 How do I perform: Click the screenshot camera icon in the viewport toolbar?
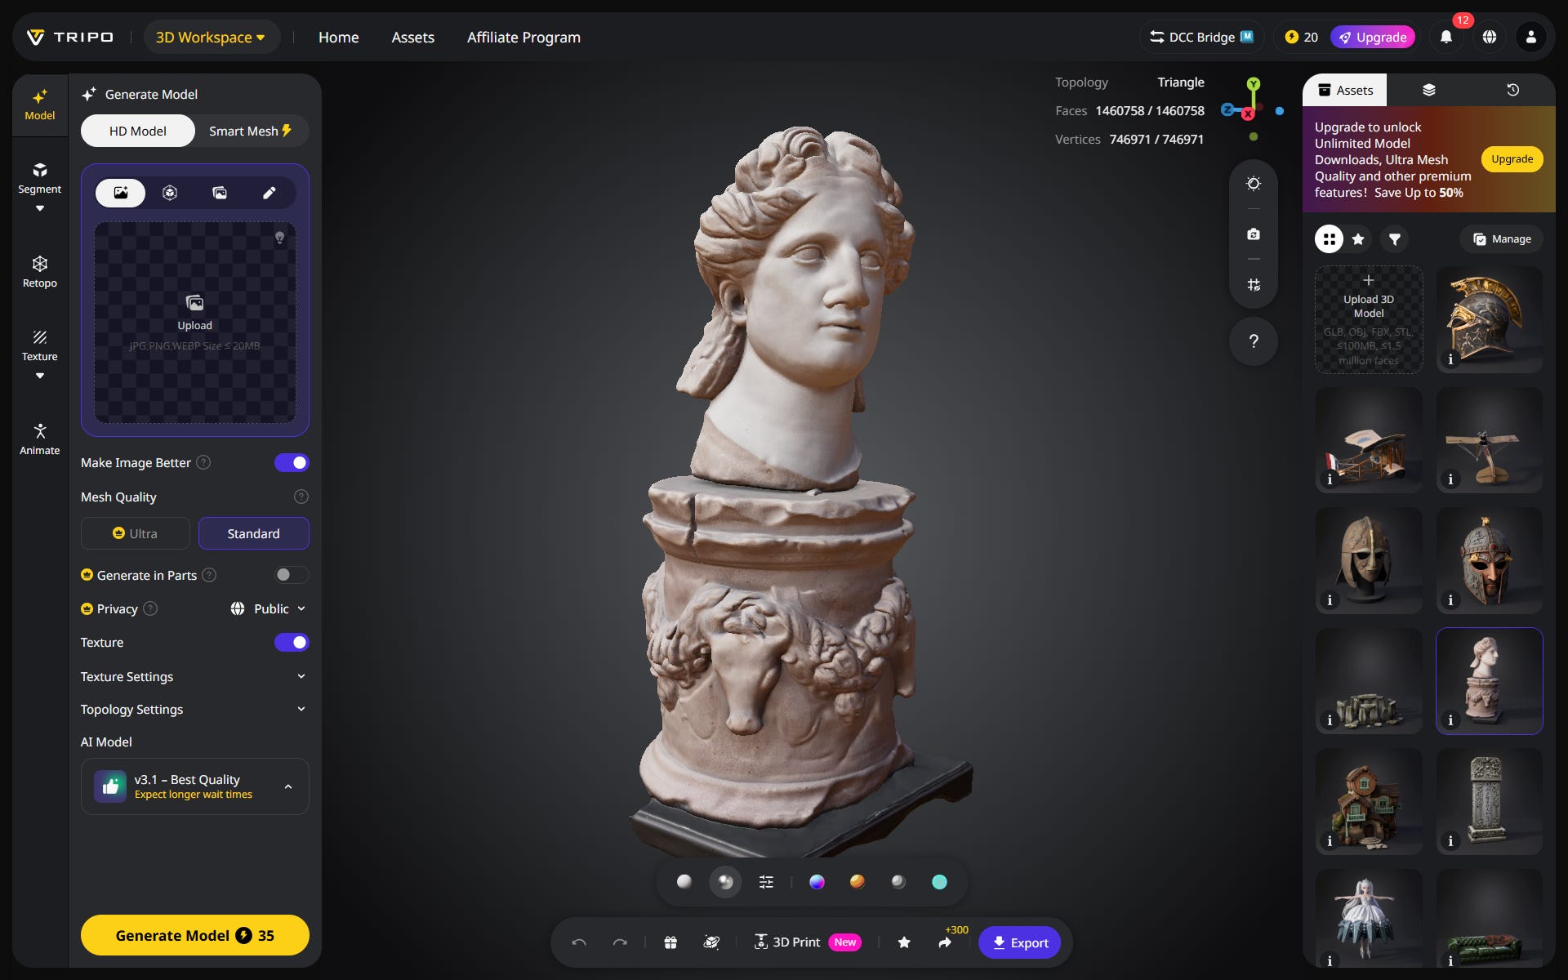click(1254, 234)
